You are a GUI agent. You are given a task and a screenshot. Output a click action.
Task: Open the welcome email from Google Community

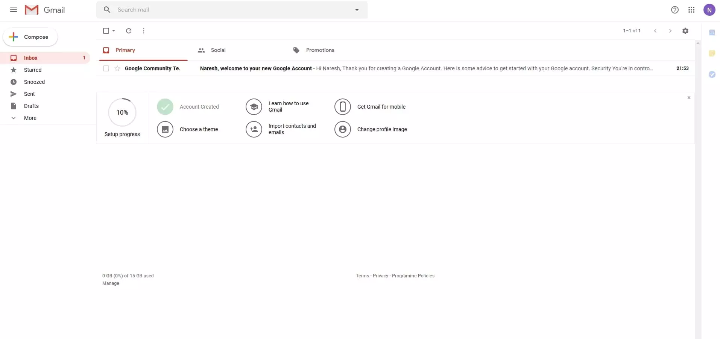(x=395, y=68)
